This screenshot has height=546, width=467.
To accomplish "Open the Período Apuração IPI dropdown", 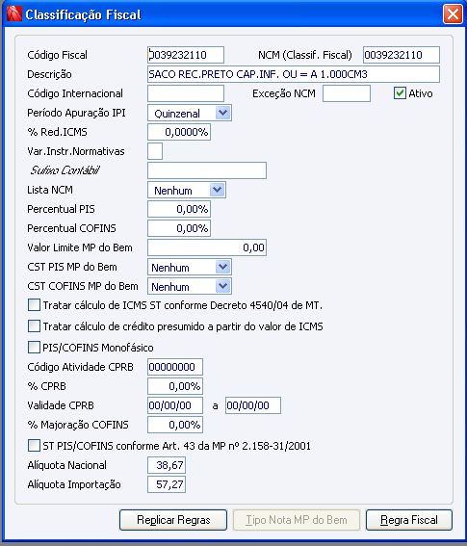I will pos(222,113).
